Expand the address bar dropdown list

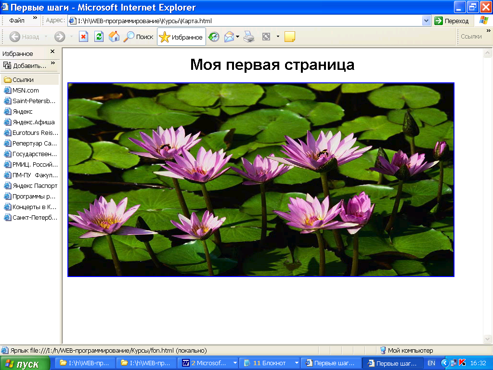tap(426, 21)
